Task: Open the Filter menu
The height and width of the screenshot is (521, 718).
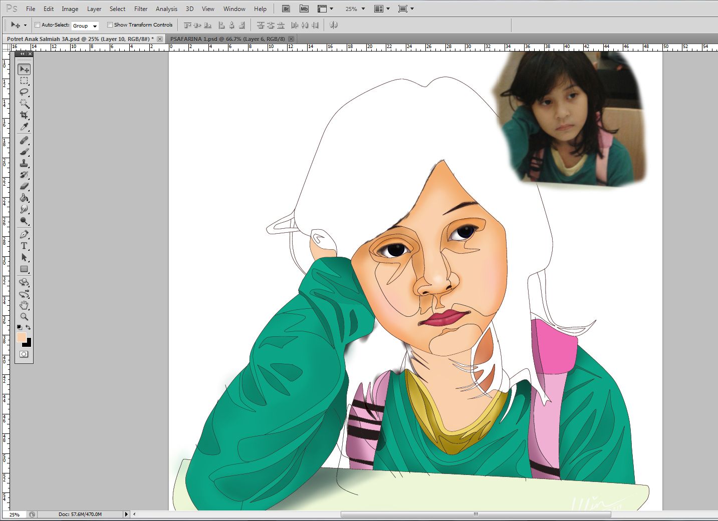Action: point(141,9)
